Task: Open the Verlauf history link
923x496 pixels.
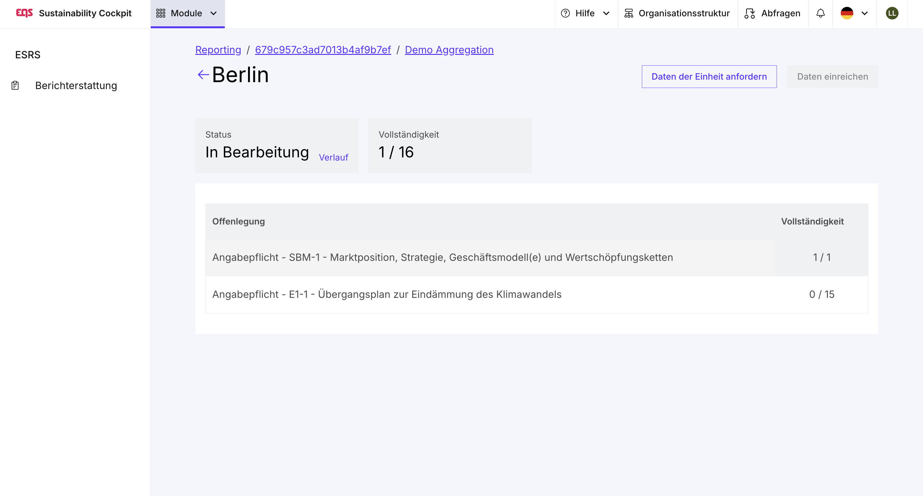Action: (x=333, y=157)
